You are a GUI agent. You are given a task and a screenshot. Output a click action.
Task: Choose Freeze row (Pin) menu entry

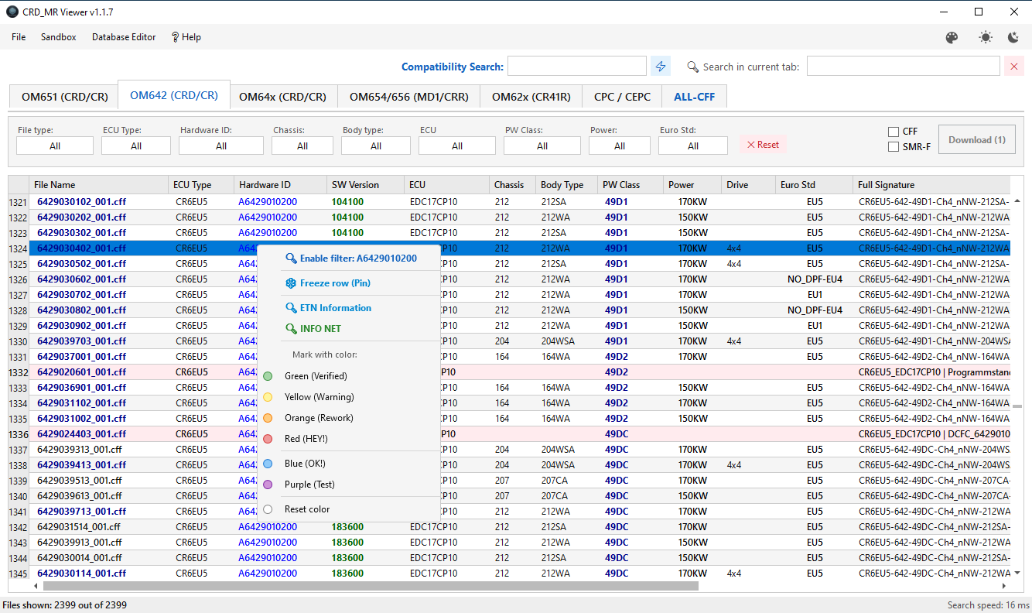click(349, 283)
